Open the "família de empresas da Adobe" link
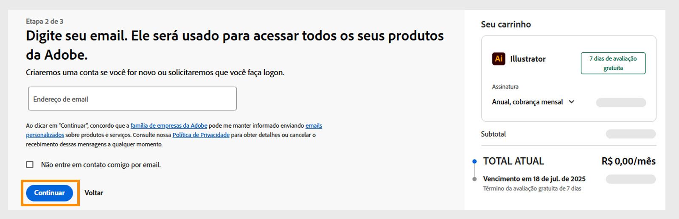 169,126
